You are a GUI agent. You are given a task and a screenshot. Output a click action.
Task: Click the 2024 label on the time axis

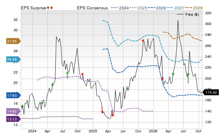click(32, 131)
